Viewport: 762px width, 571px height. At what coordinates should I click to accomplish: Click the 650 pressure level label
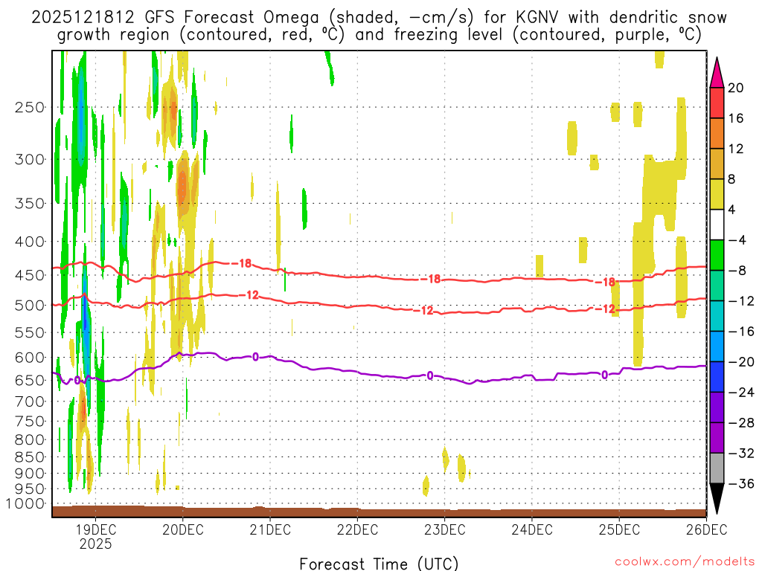coord(30,380)
